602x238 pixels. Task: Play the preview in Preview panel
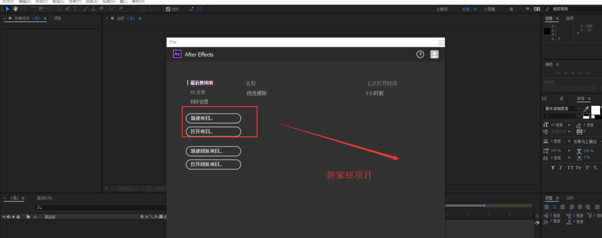point(573,73)
